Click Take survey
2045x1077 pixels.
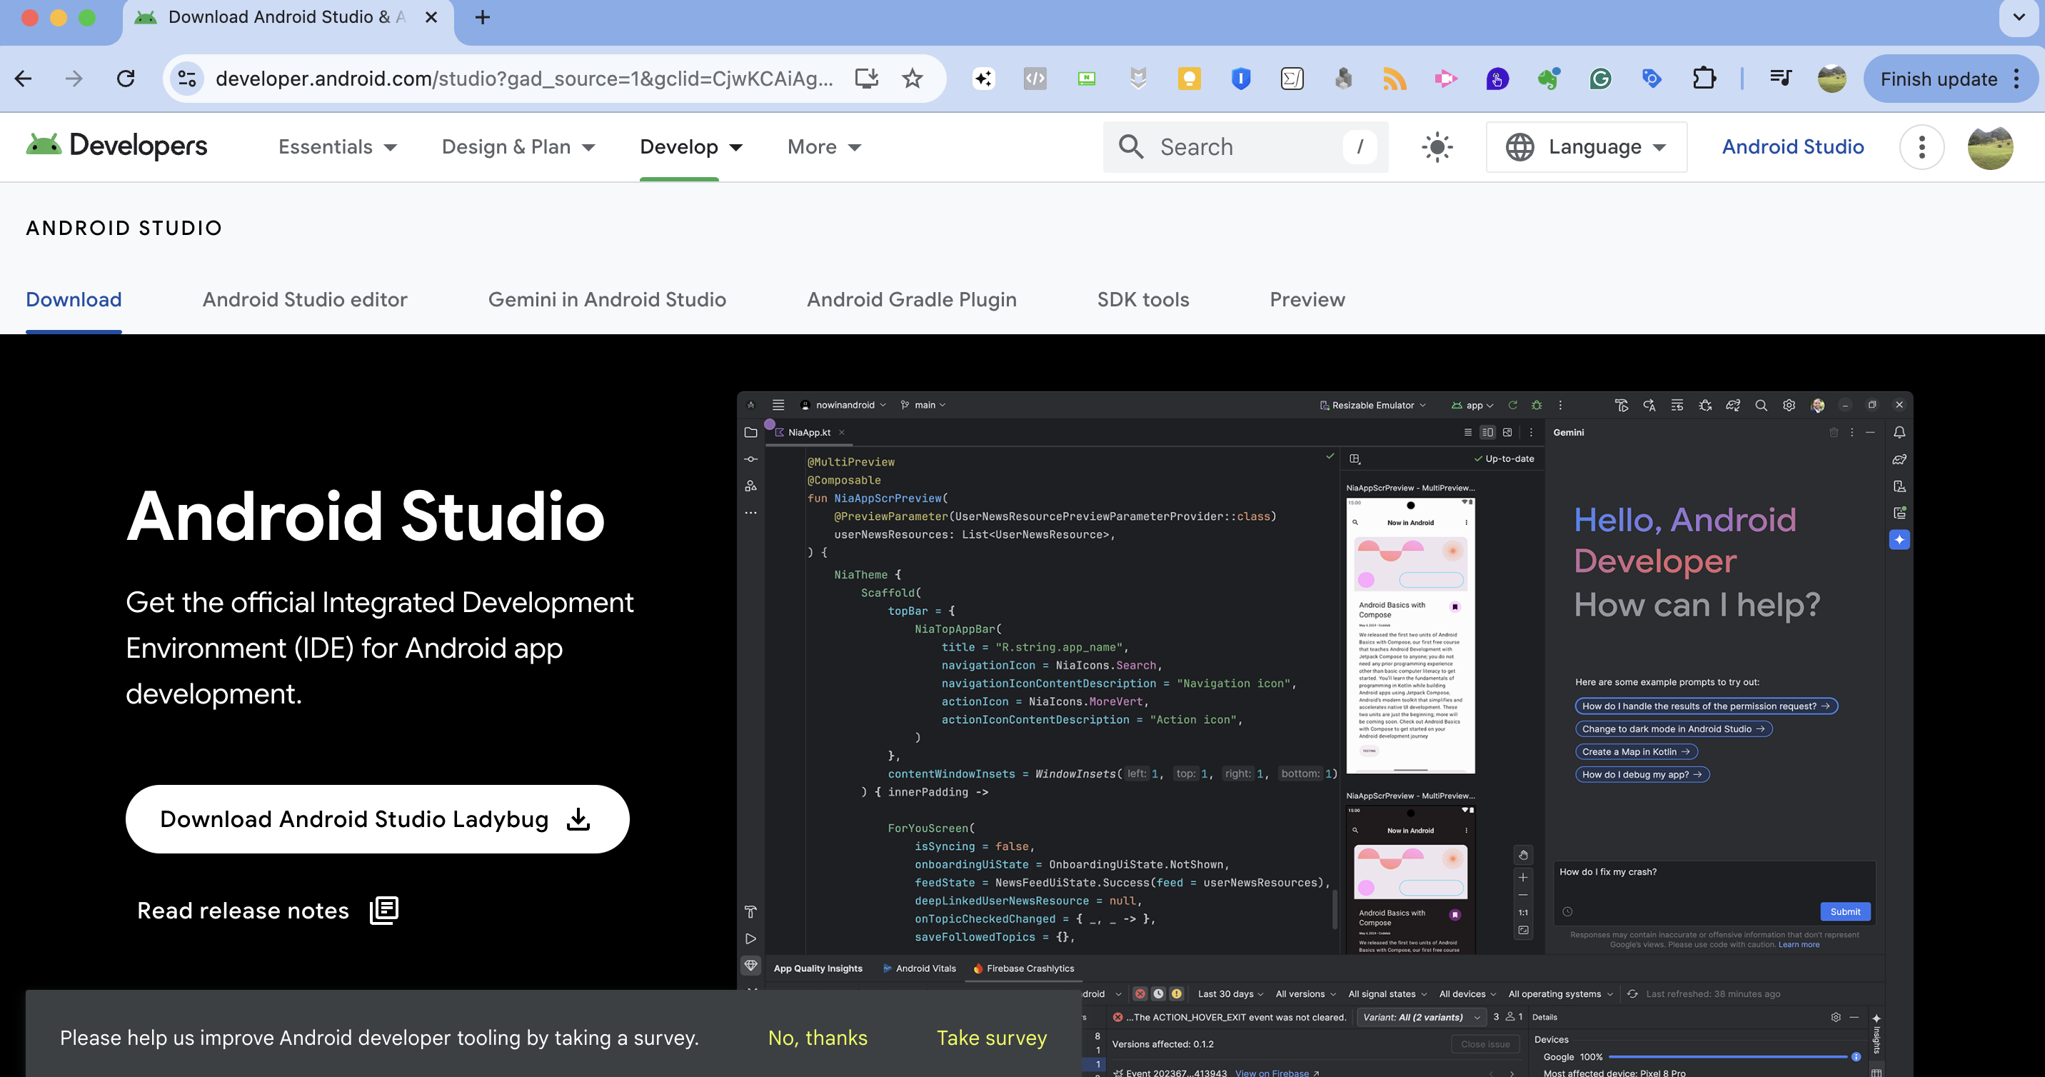(x=992, y=1037)
